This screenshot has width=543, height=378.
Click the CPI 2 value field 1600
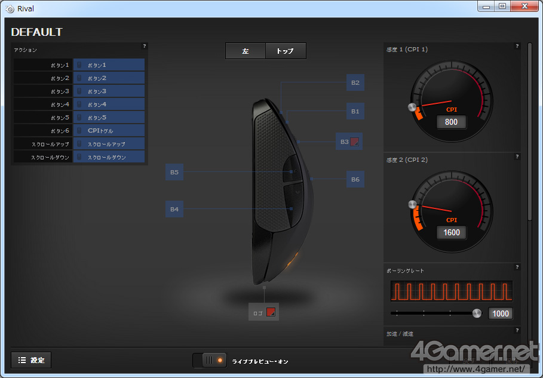[451, 232]
